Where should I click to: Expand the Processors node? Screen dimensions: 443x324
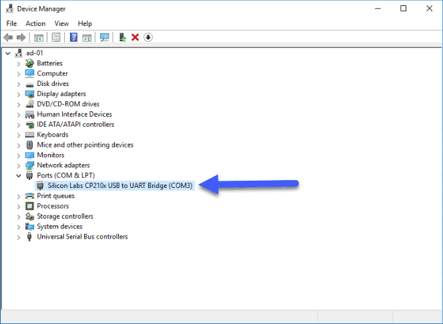[x=19, y=207]
